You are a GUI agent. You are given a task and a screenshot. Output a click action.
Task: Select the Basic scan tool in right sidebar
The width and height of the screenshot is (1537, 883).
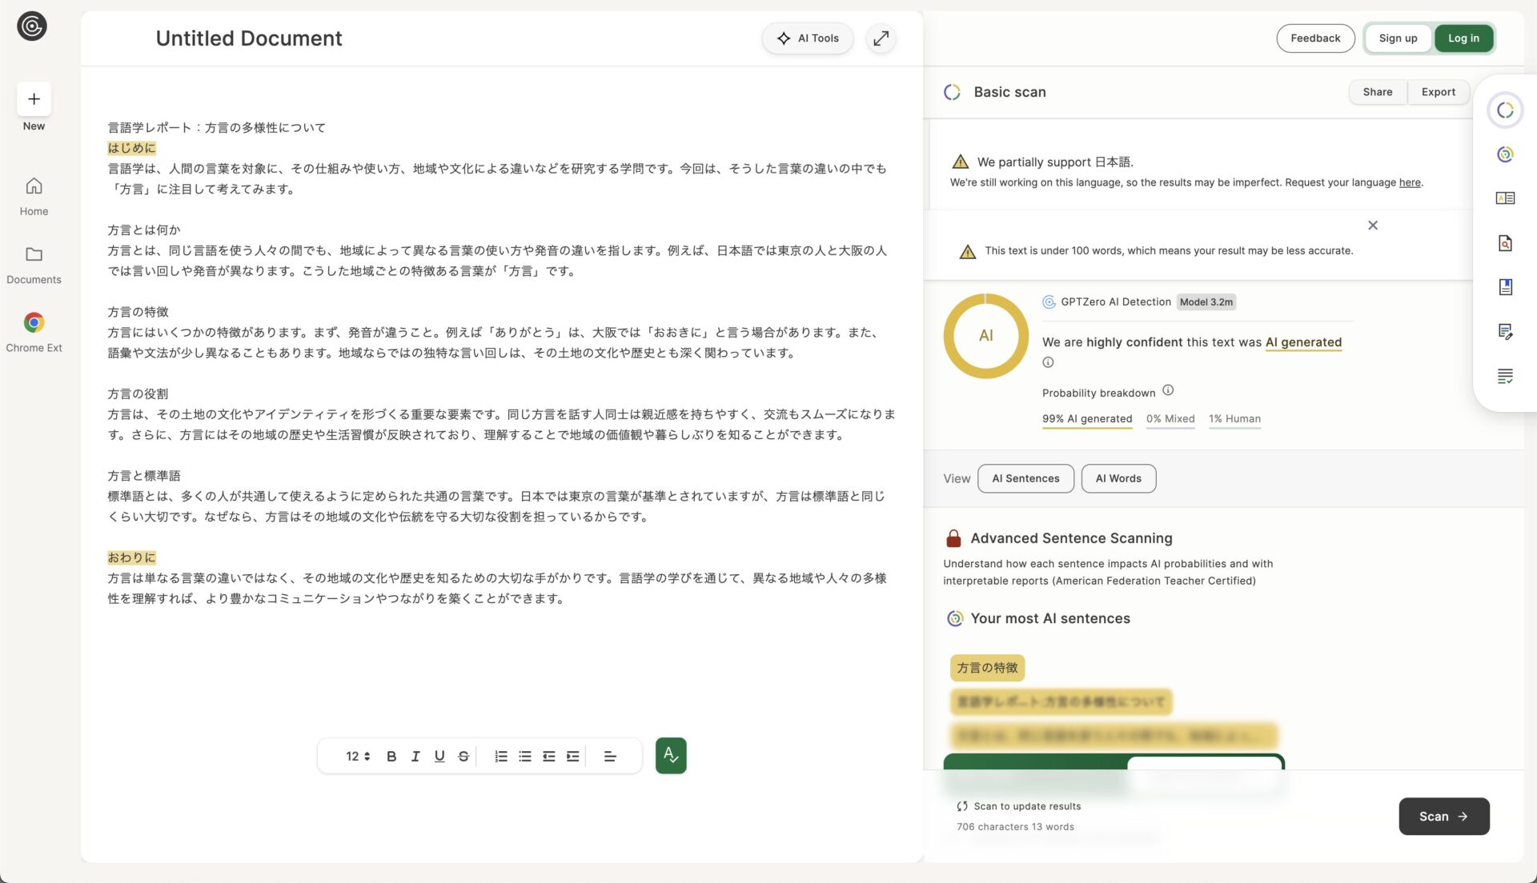[x=1505, y=110]
